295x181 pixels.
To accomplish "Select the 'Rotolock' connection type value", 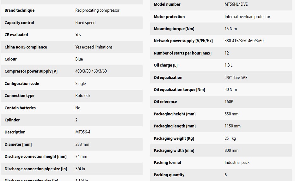I will pos(83,96).
